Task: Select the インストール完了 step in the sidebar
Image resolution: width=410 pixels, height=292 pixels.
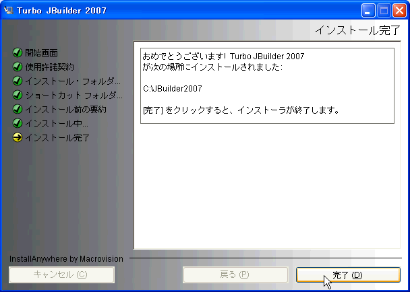Action: [x=57, y=137]
